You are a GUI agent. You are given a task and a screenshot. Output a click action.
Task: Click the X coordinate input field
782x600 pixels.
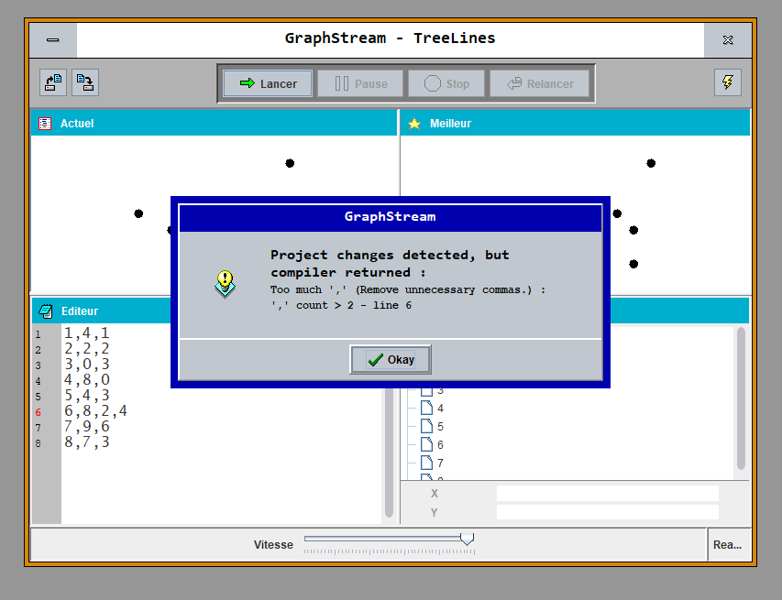607,493
